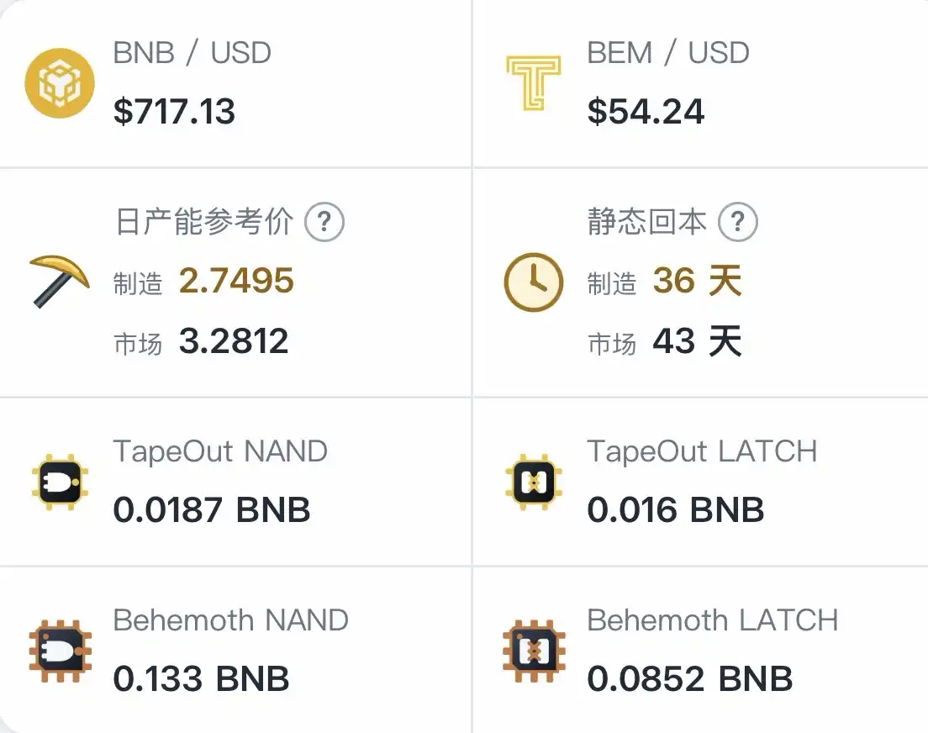Open help tooltip next to 静态回本
Image resolution: width=928 pixels, height=733 pixels.
737,222
